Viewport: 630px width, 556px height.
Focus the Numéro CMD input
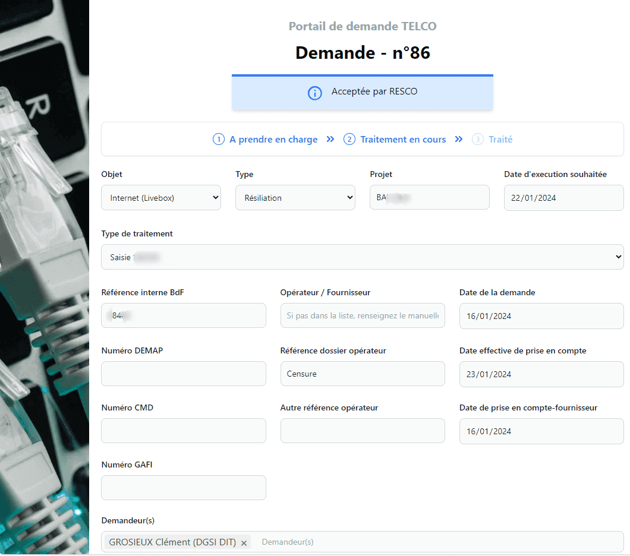coord(183,431)
